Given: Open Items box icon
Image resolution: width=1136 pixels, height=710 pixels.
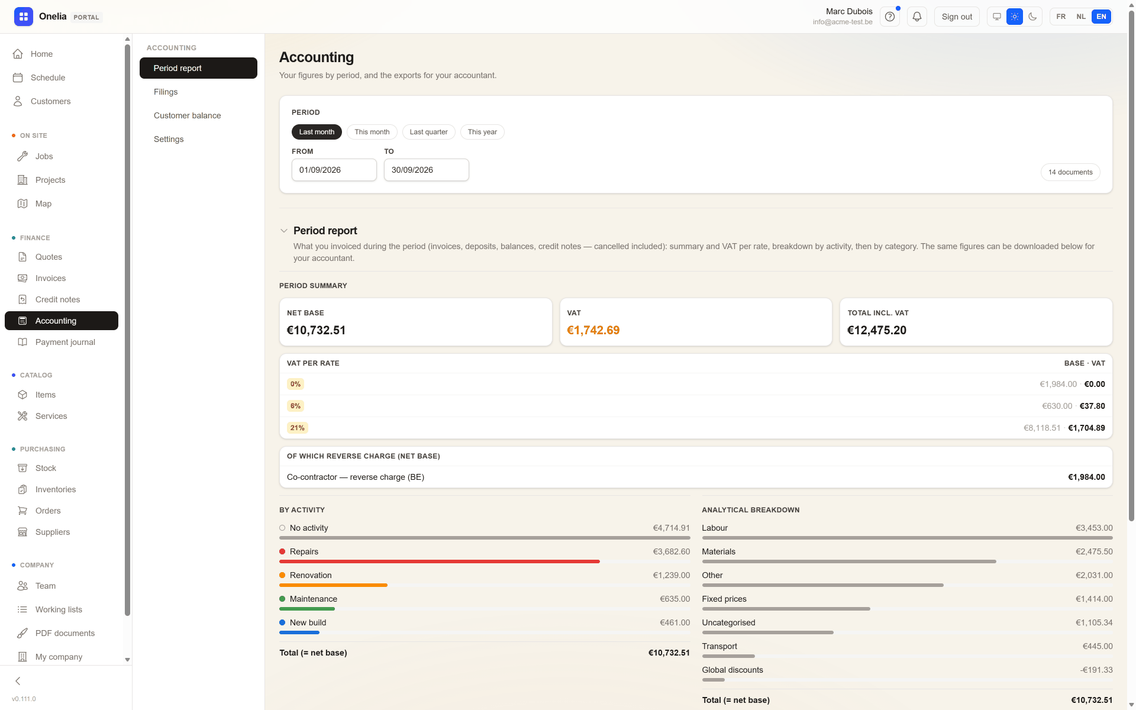Looking at the screenshot, I should (22, 395).
